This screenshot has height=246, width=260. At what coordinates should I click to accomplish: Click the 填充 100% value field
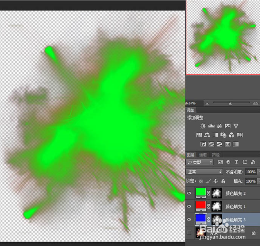click(251, 181)
